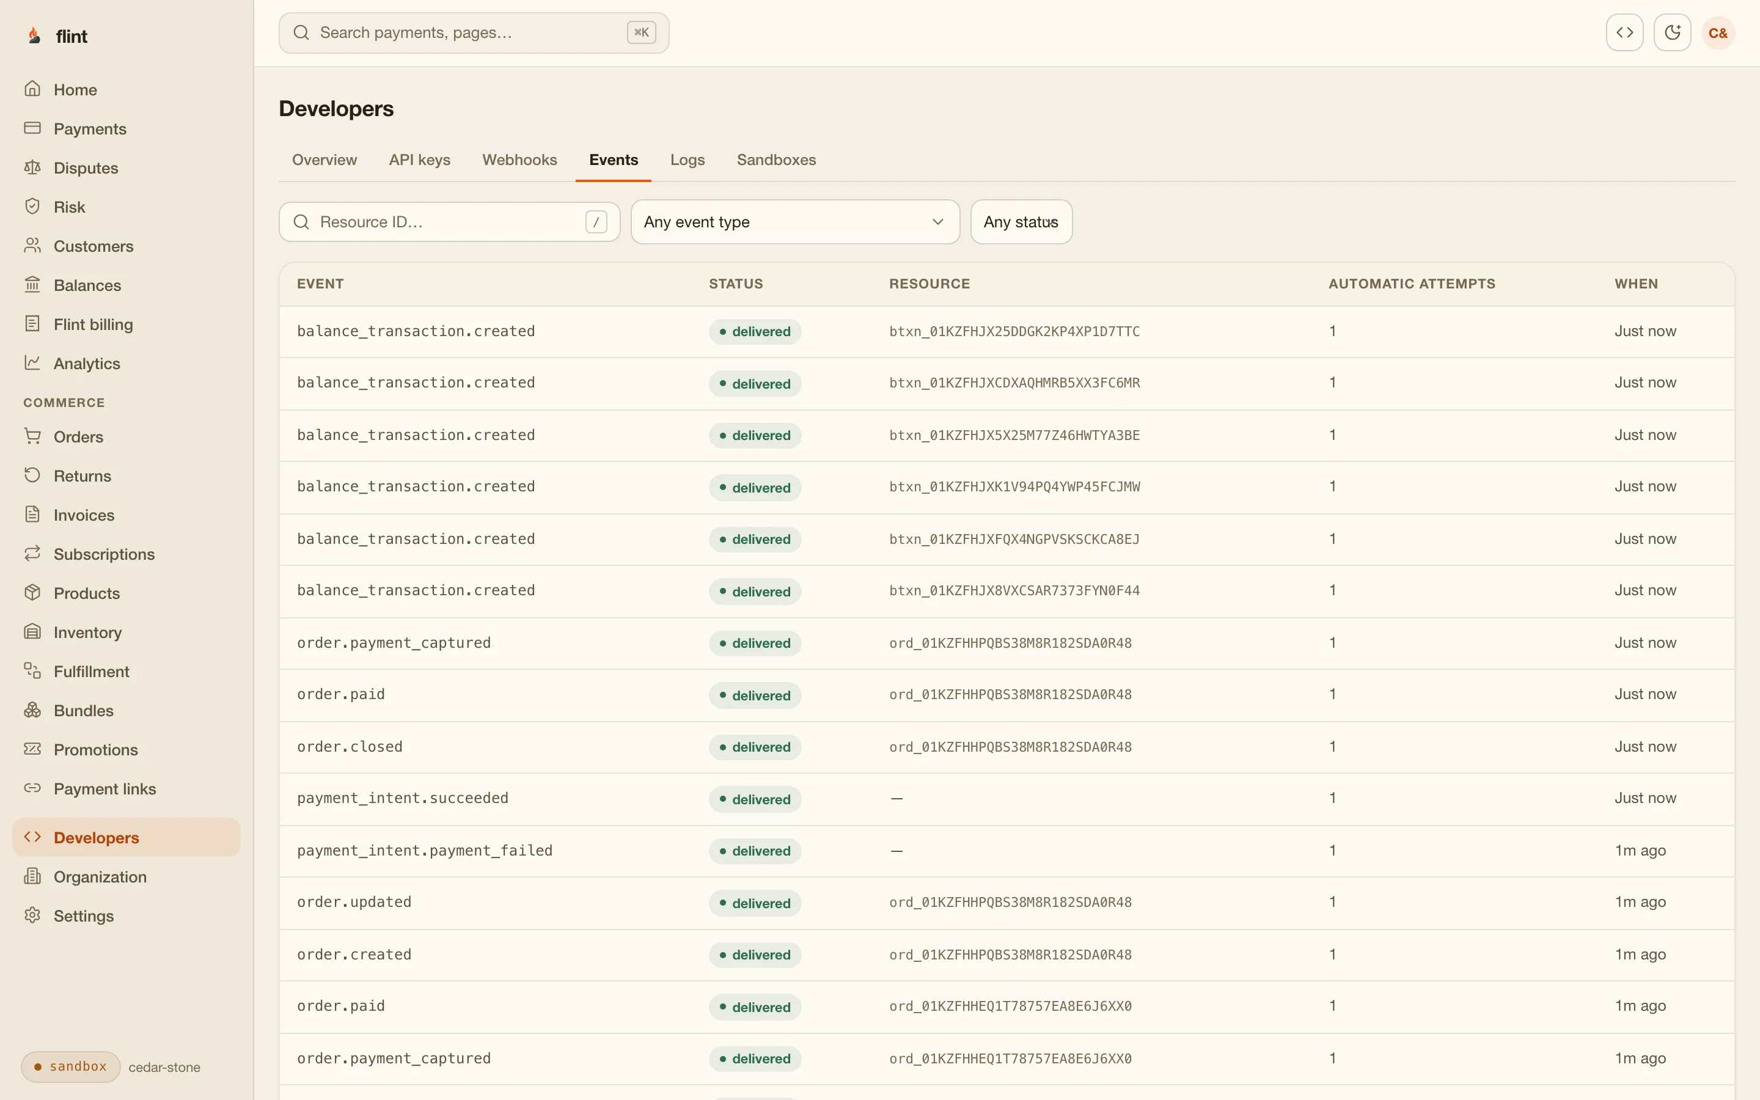Click the EVENT column header
This screenshot has height=1100, width=1760.
click(320, 284)
